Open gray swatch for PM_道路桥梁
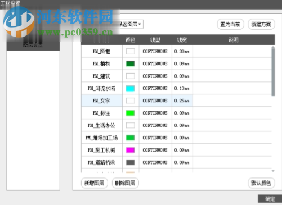The width and height of the screenshot is (282, 205). [x=131, y=162]
